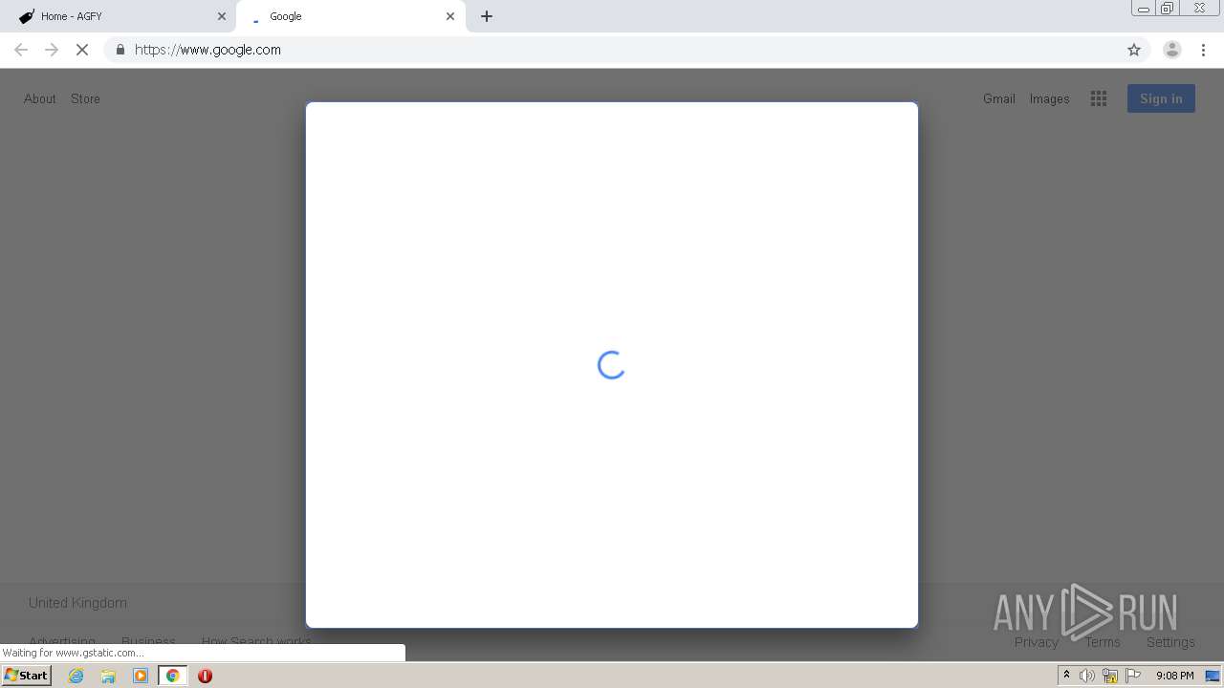Restore down the Chrome window

tap(1168, 9)
